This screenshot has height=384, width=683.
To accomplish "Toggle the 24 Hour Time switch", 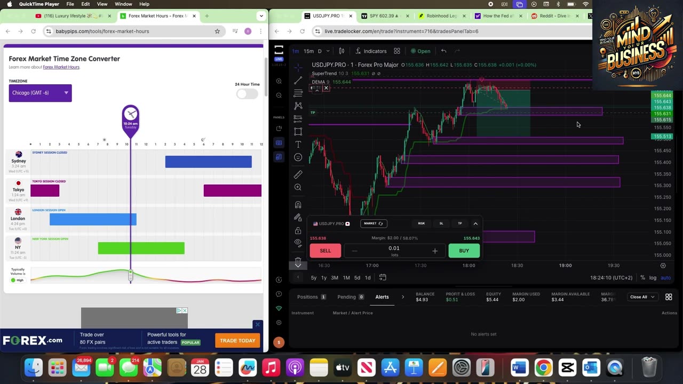I will 247,94.
